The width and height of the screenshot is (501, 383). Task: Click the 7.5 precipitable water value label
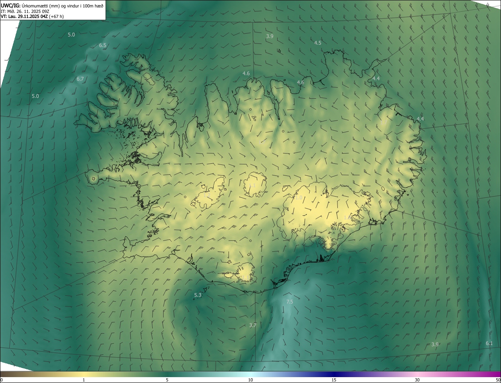[x=290, y=302]
